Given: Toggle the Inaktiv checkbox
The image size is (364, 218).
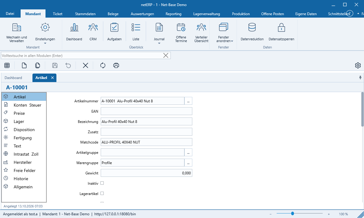Looking at the screenshot, I should tap(102, 183).
